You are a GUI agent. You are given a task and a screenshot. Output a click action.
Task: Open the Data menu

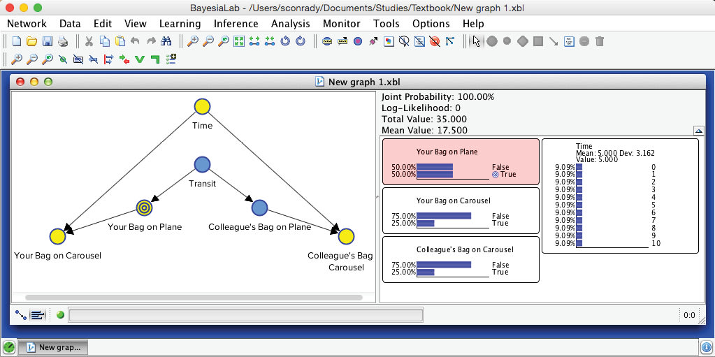coord(70,24)
